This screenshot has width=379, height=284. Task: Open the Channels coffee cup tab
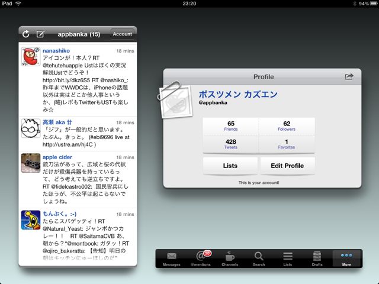click(x=230, y=259)
